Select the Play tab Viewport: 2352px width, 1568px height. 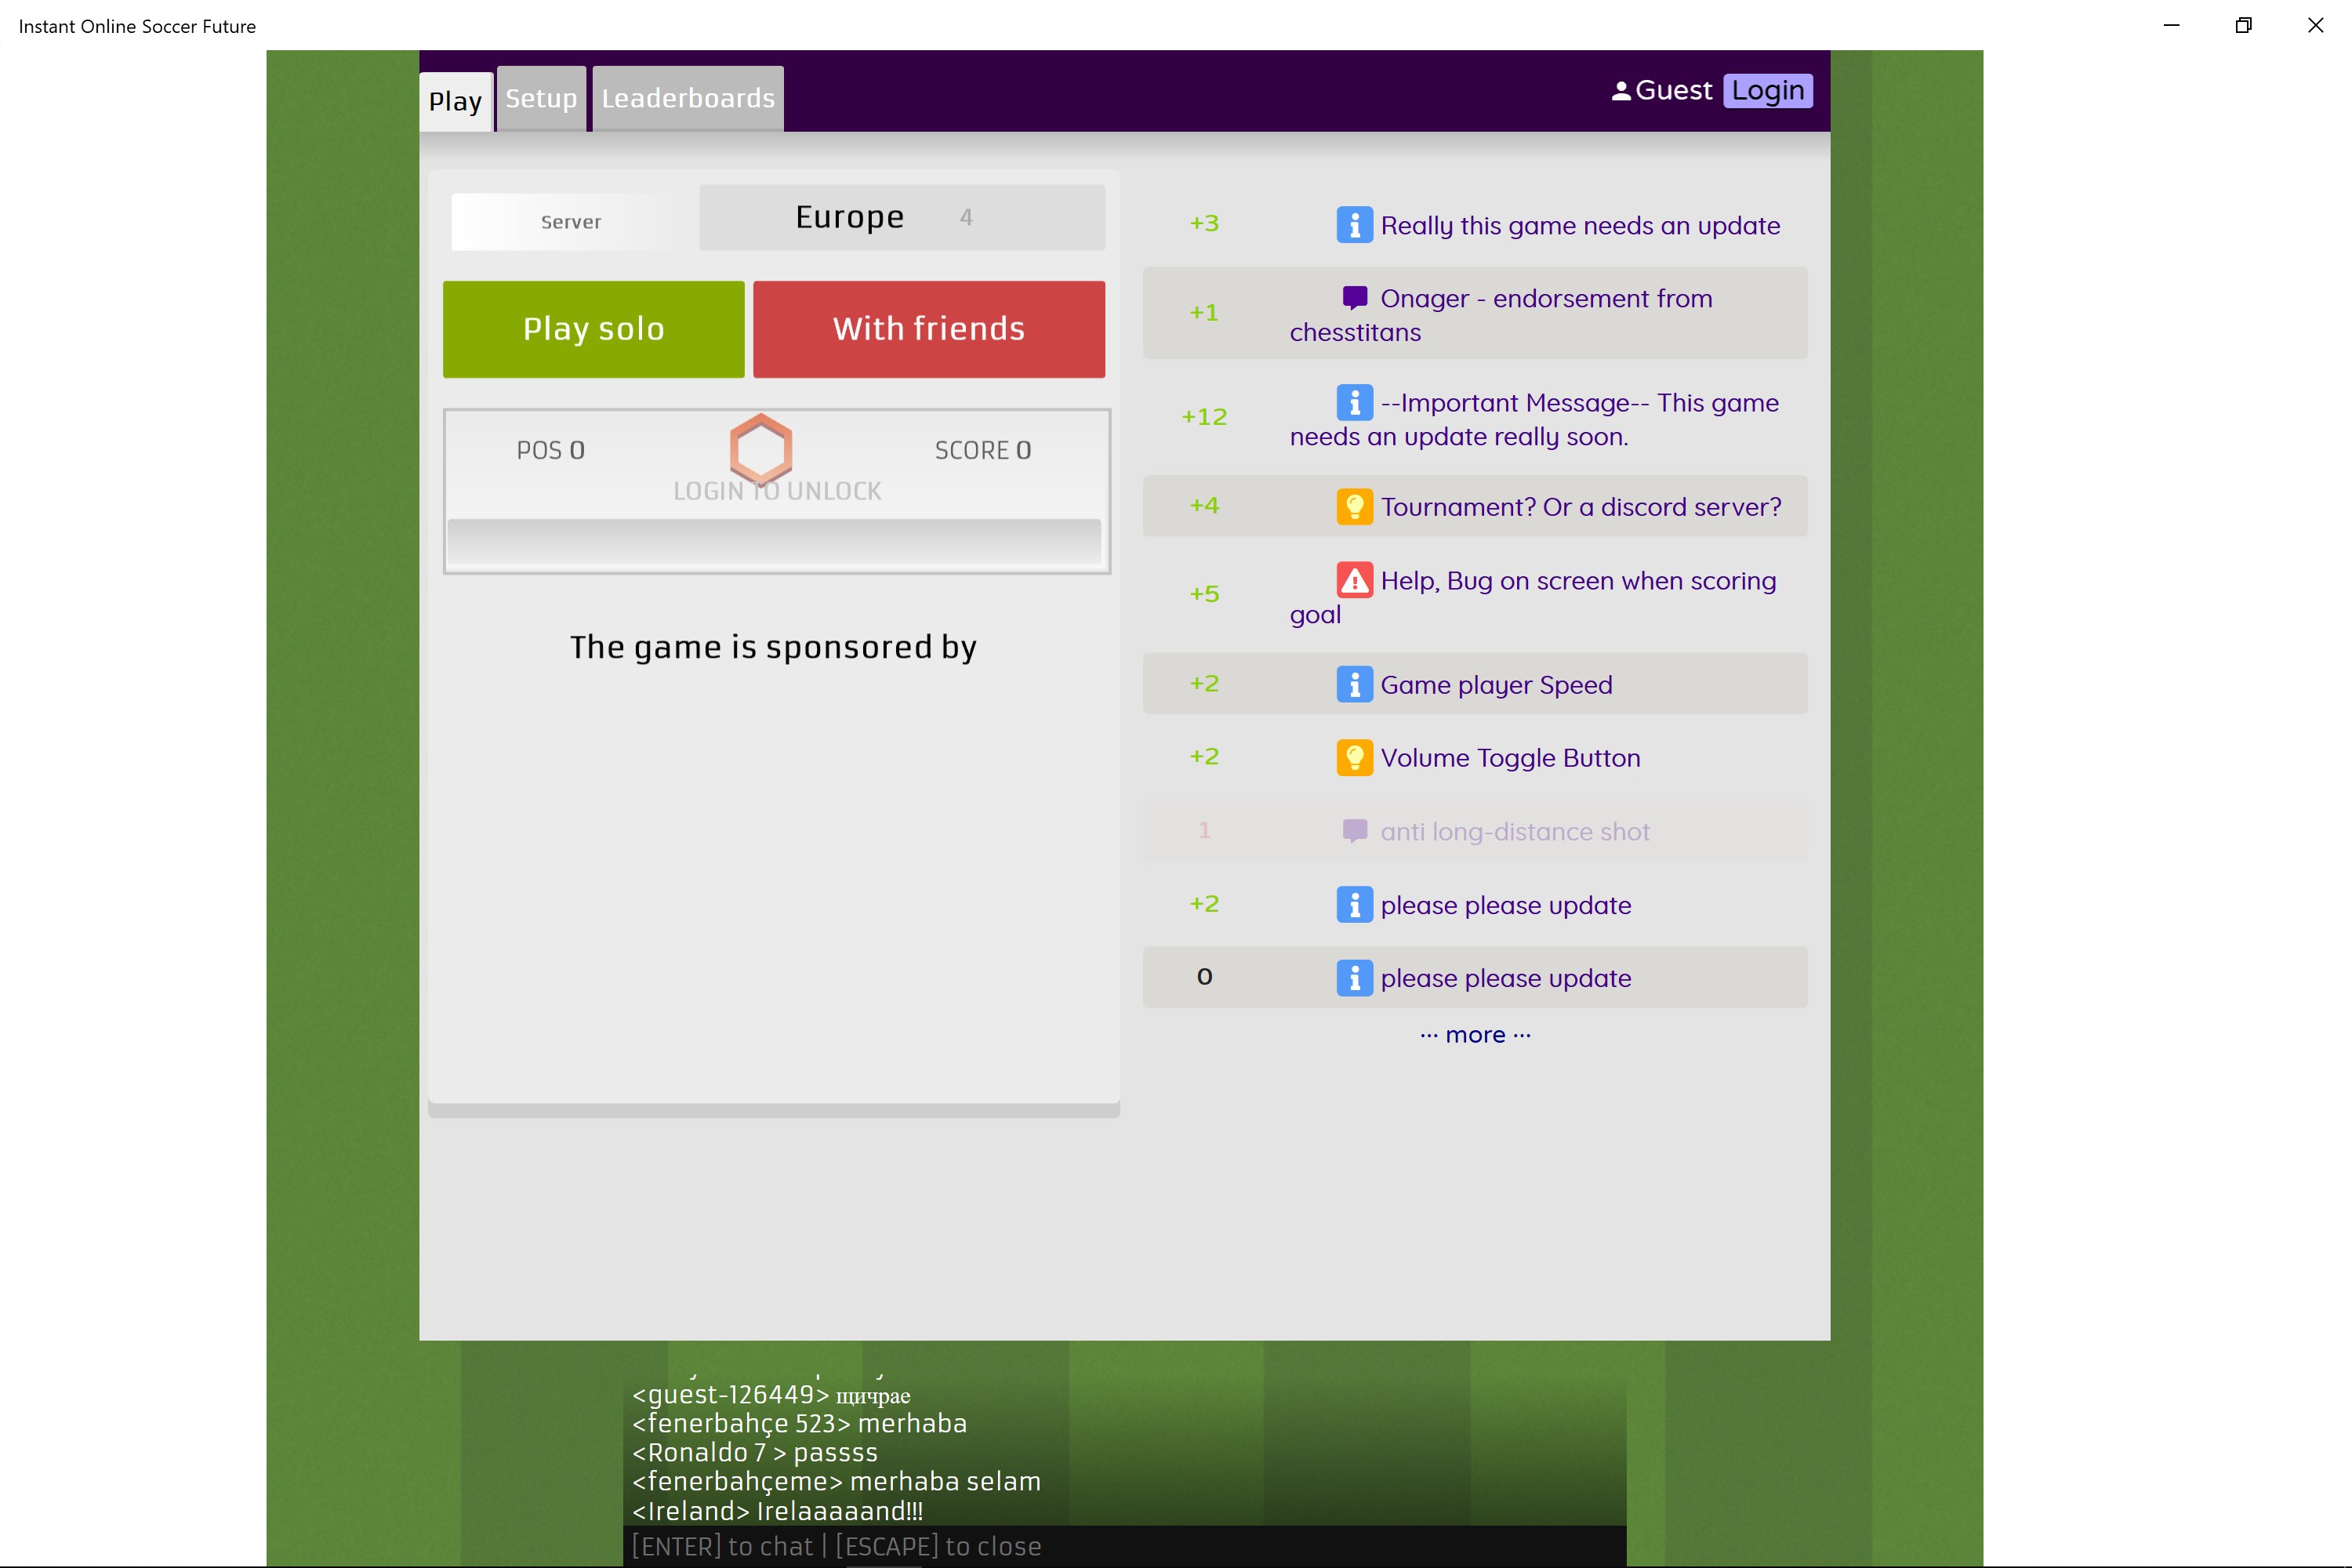tap(455, 101)
